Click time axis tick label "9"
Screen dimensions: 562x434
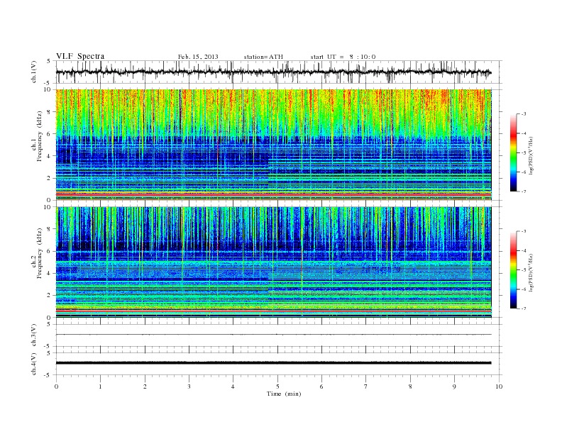pos(454,386)
